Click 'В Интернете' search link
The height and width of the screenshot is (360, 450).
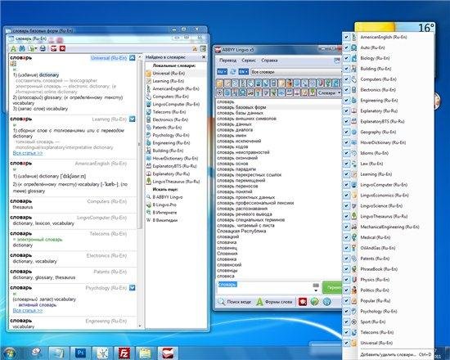tap(164, 213)
